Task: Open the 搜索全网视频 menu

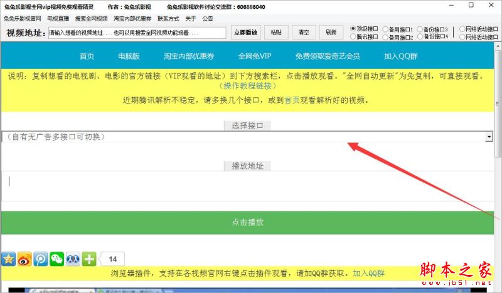Action: [x=91, y=19]
